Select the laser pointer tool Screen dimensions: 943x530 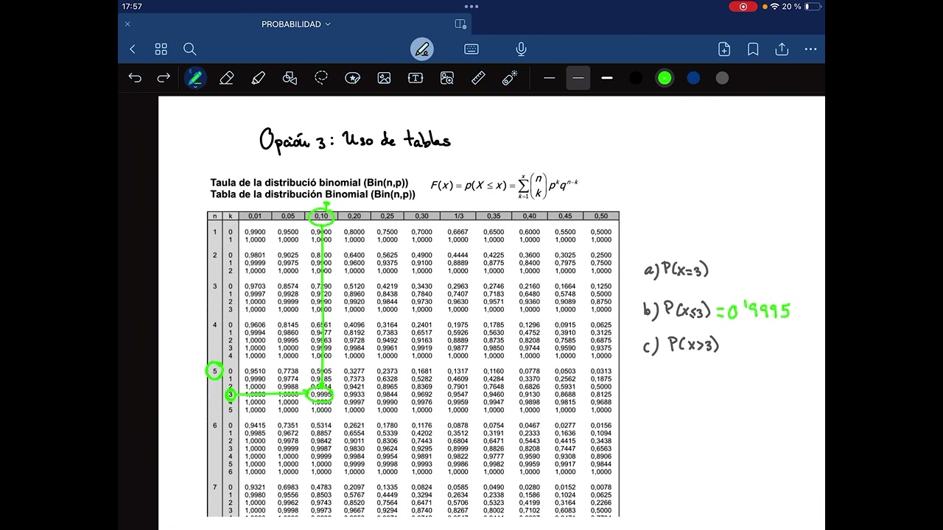pyautogui.click(x=510, y=77)
